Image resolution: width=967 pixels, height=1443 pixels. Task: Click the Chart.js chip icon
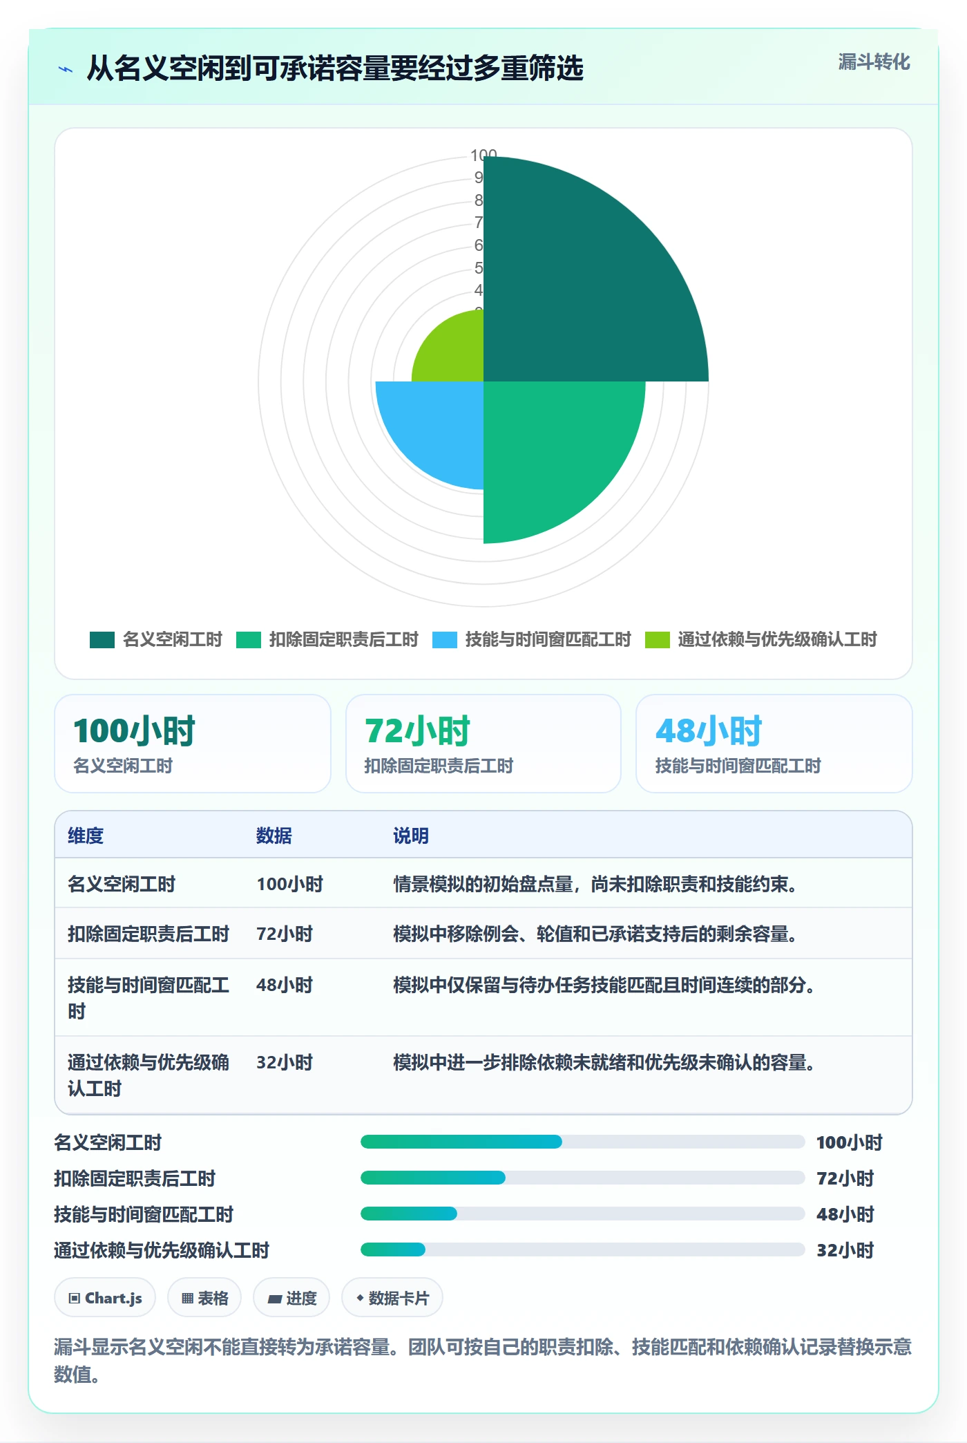[x=75, y=1298]
